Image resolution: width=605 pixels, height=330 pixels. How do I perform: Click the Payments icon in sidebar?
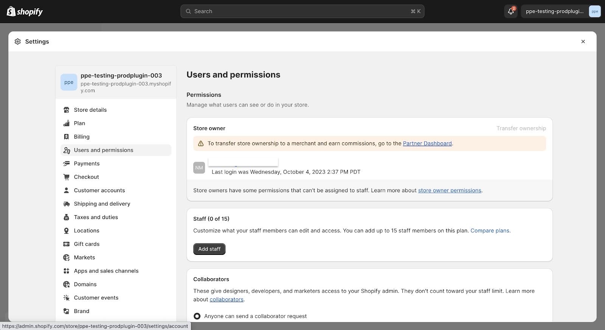coord(67,163)
